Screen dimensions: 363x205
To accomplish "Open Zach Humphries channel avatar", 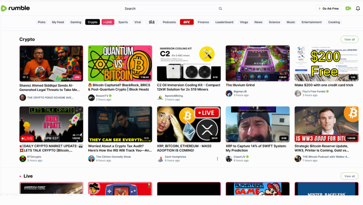I will coord(160,159).
